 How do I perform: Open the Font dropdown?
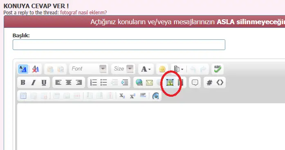pyautogui.click(x=89, y=69)
